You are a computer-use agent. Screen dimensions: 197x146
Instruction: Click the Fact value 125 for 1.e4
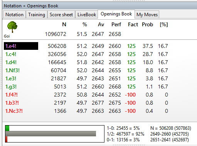(x=131, y=46)
